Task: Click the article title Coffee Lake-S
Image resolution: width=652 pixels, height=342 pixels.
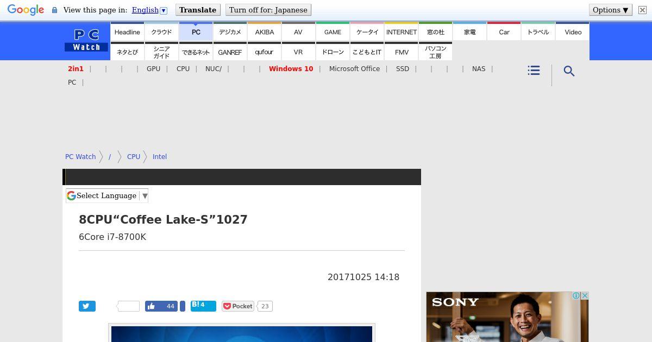Action: 163,219
